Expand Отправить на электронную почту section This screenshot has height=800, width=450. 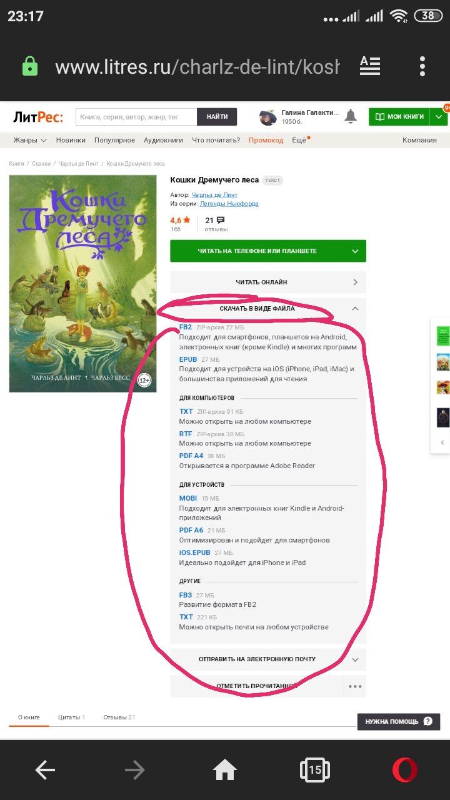click(268, 659)
